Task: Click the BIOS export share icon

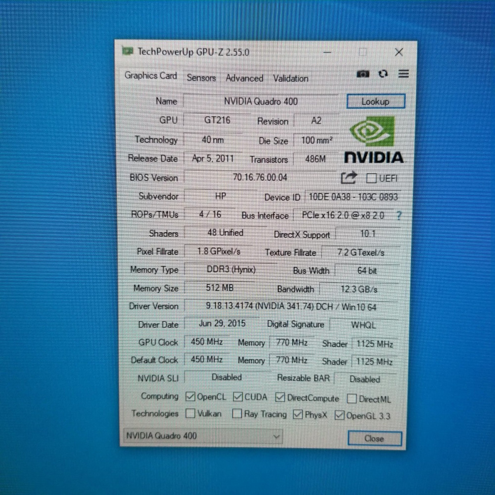Action: [349, 178]
